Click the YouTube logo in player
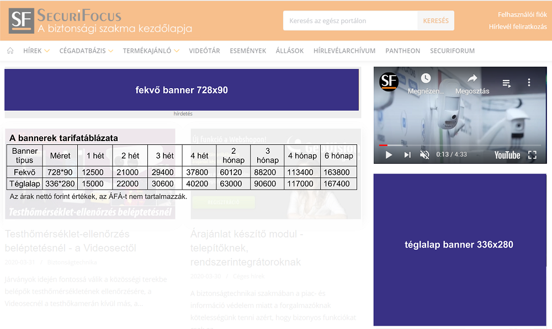Screen dimensions: 552x329 507,155
